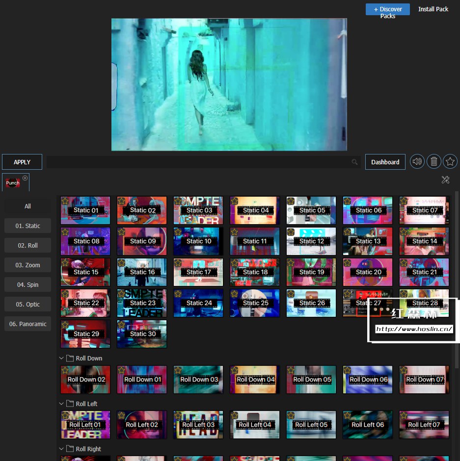Image resolution: width=460 pixels, height=461 pixels.
Task: Select the Static 24 thumbnail
Action: pyautogui.click(x=198, y=303)
